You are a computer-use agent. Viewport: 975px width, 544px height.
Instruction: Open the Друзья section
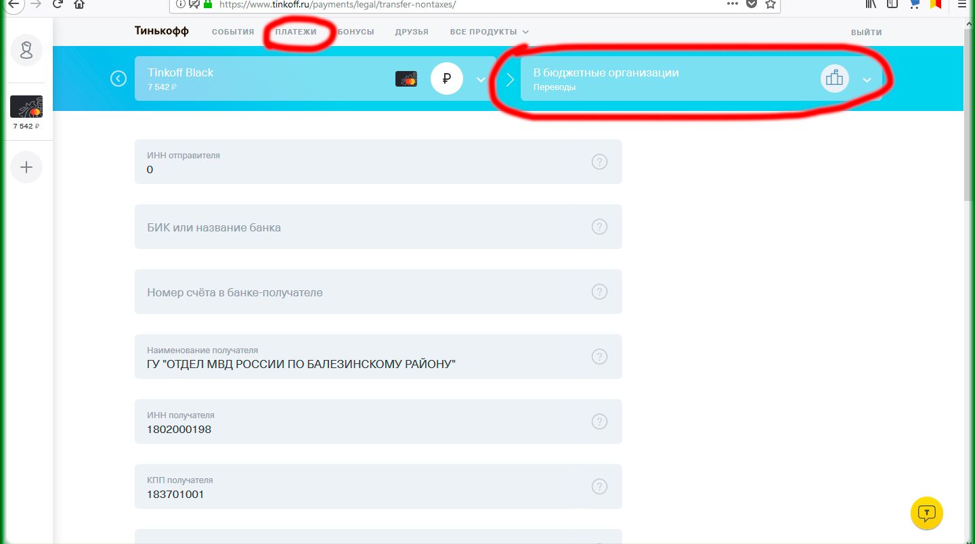[412, 32]
